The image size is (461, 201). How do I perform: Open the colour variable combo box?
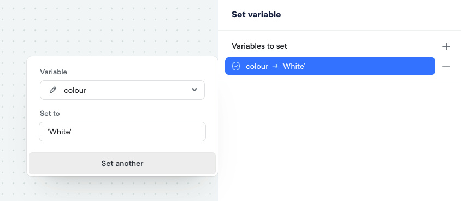(122, 90)
